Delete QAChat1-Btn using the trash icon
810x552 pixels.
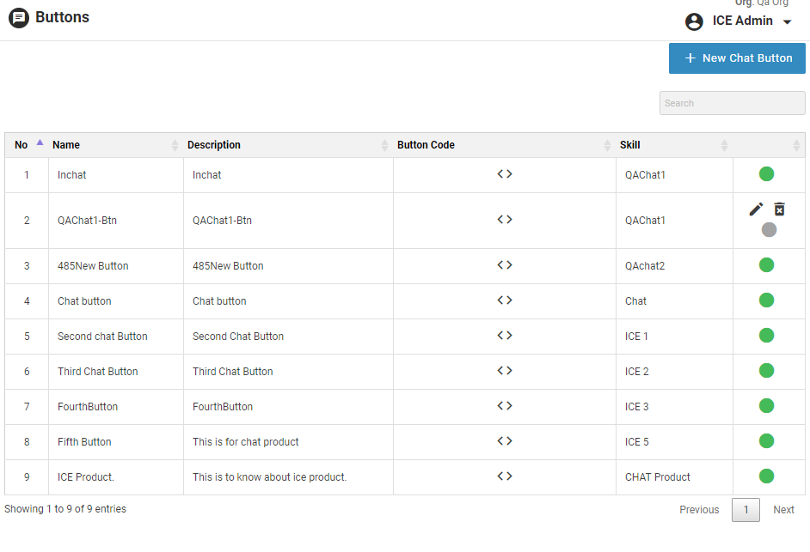779,209
